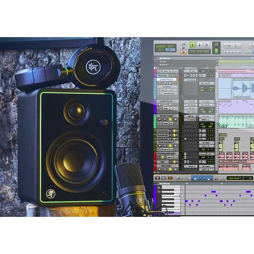Open the Drum Loop OUT 1-2 output selector
The image size is (254, 254).
[207, 120]
